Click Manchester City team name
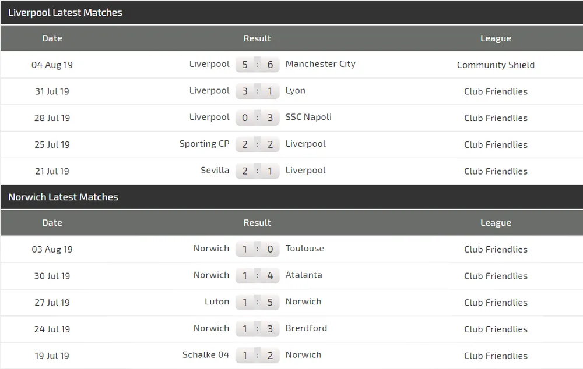Screen dimensions: 583x369 point(320,64)
